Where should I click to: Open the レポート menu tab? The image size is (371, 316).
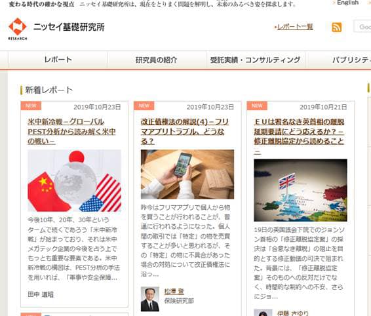(x=58, y=60)
